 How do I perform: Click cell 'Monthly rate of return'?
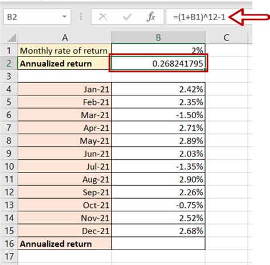[64, 50]
